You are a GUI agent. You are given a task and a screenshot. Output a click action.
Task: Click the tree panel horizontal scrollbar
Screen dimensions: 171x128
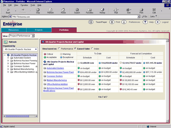click(20, 116)
